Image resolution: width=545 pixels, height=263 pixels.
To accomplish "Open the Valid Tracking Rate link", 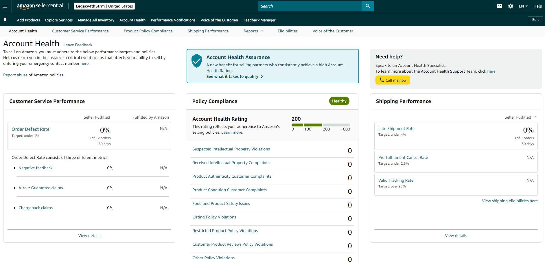I will tap(396, 180).
